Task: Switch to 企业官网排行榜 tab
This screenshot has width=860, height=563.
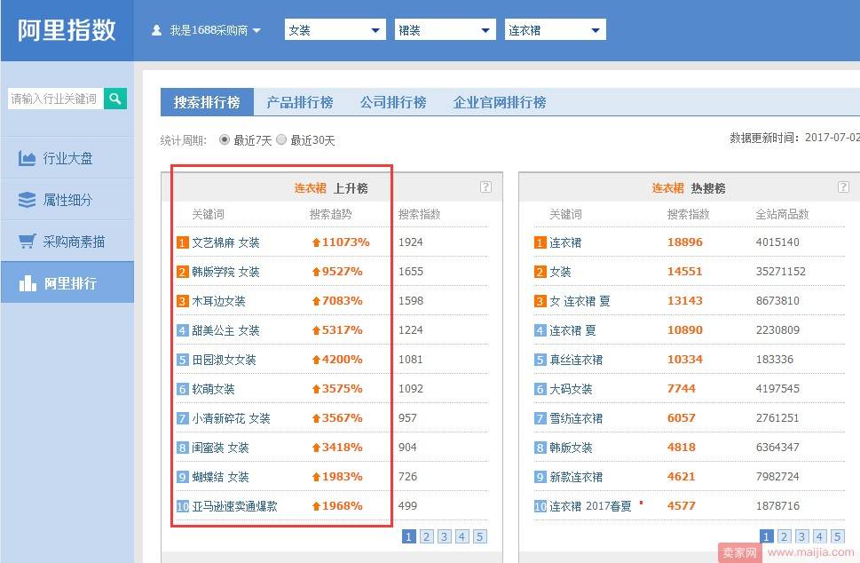Action: (x=500, y=102)
